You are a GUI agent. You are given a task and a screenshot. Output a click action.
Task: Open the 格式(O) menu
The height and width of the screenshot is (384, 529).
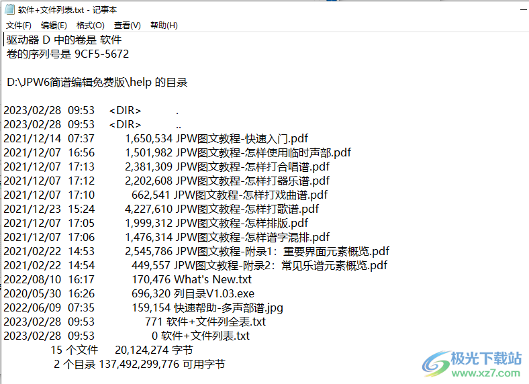tap(91, 26)
